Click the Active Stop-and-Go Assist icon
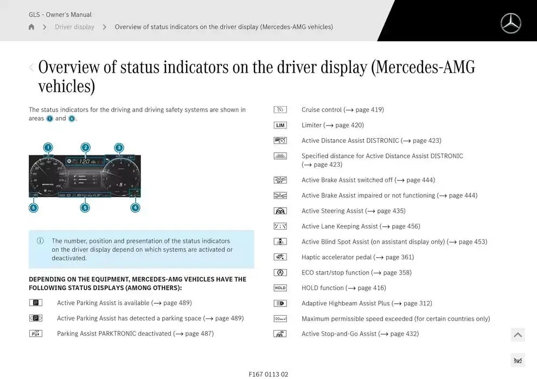537x379 pixels. tap(280, 334)
